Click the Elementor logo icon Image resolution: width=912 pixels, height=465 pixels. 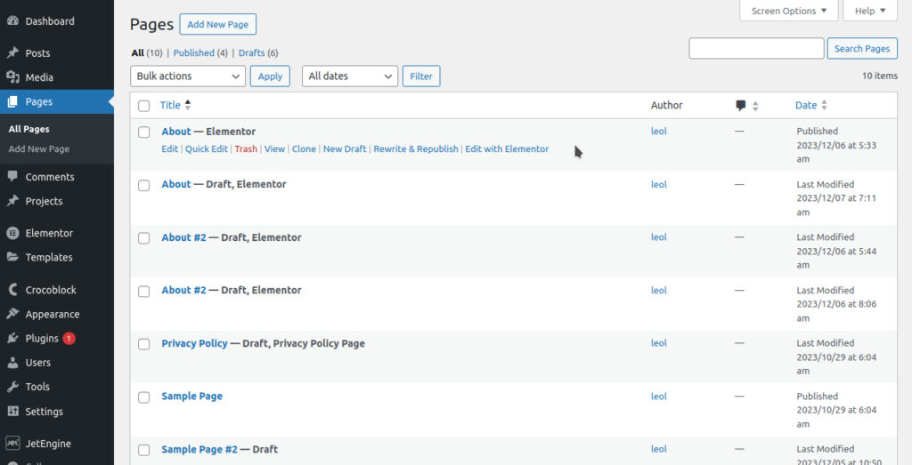[x=12, y=233]
